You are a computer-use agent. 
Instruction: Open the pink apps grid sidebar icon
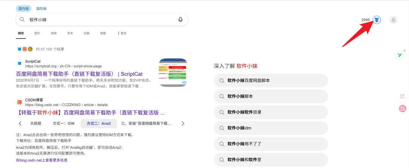(x=402, y=96)
